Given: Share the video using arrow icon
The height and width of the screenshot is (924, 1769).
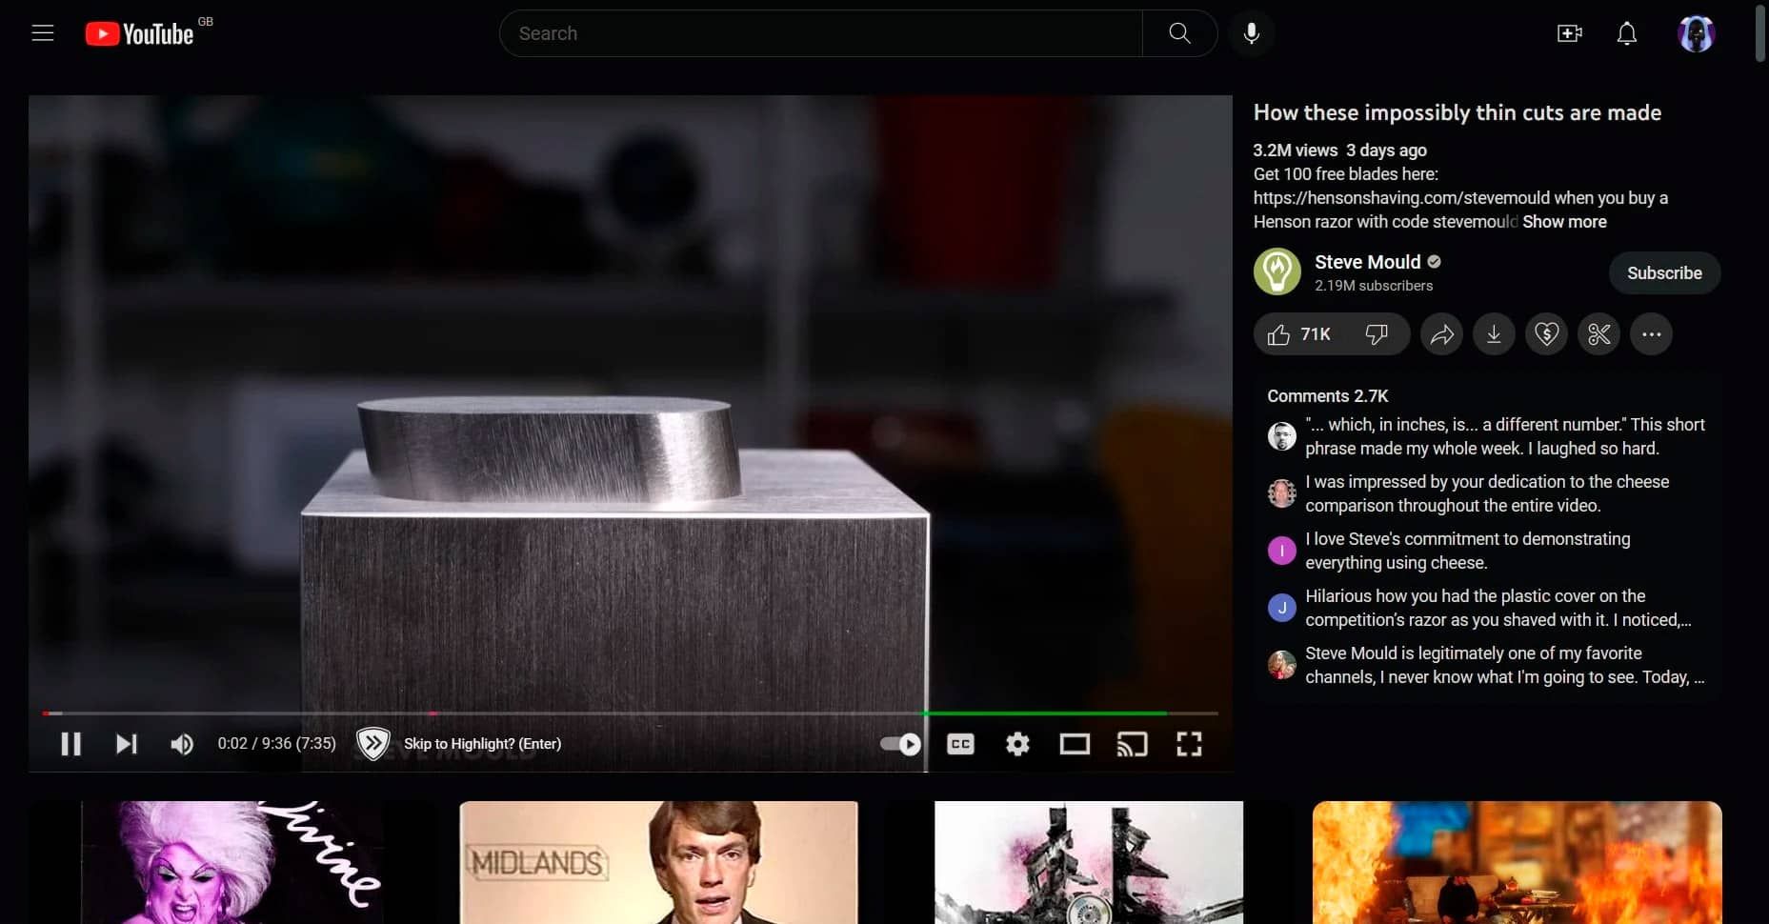Looking at the screenshot, I should point(1441,334).
